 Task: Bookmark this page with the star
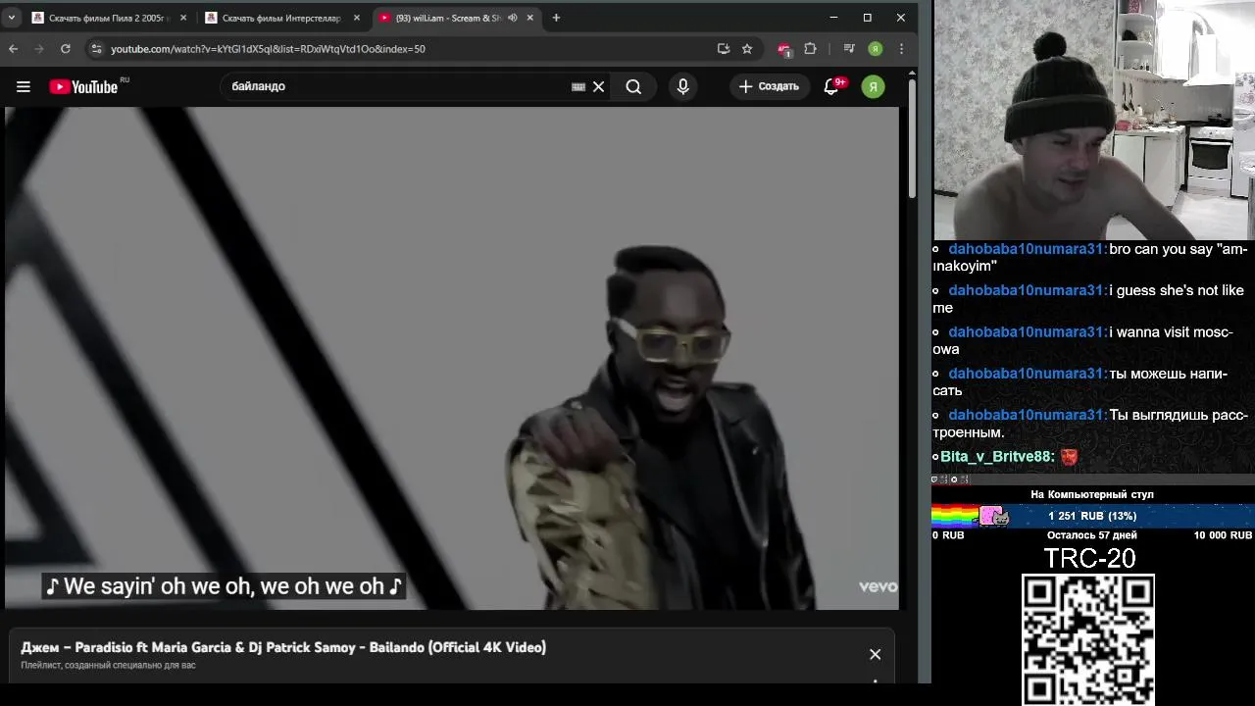click(x=747, y=48)
